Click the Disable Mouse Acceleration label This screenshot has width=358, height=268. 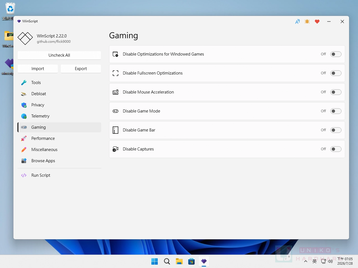click(x=148, y=92)
